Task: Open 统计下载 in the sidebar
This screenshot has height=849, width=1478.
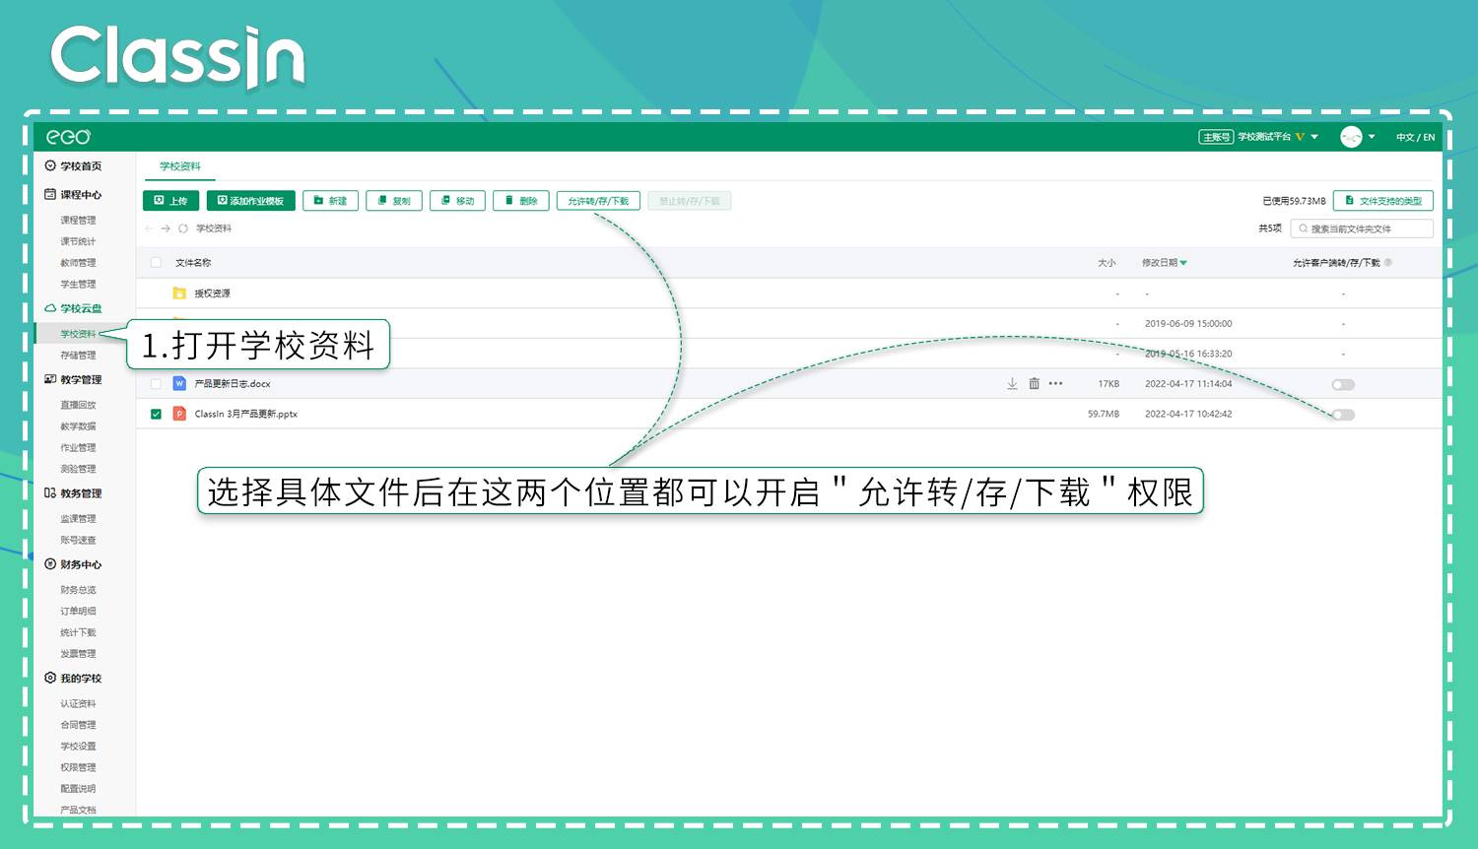Action: point(78,632)
